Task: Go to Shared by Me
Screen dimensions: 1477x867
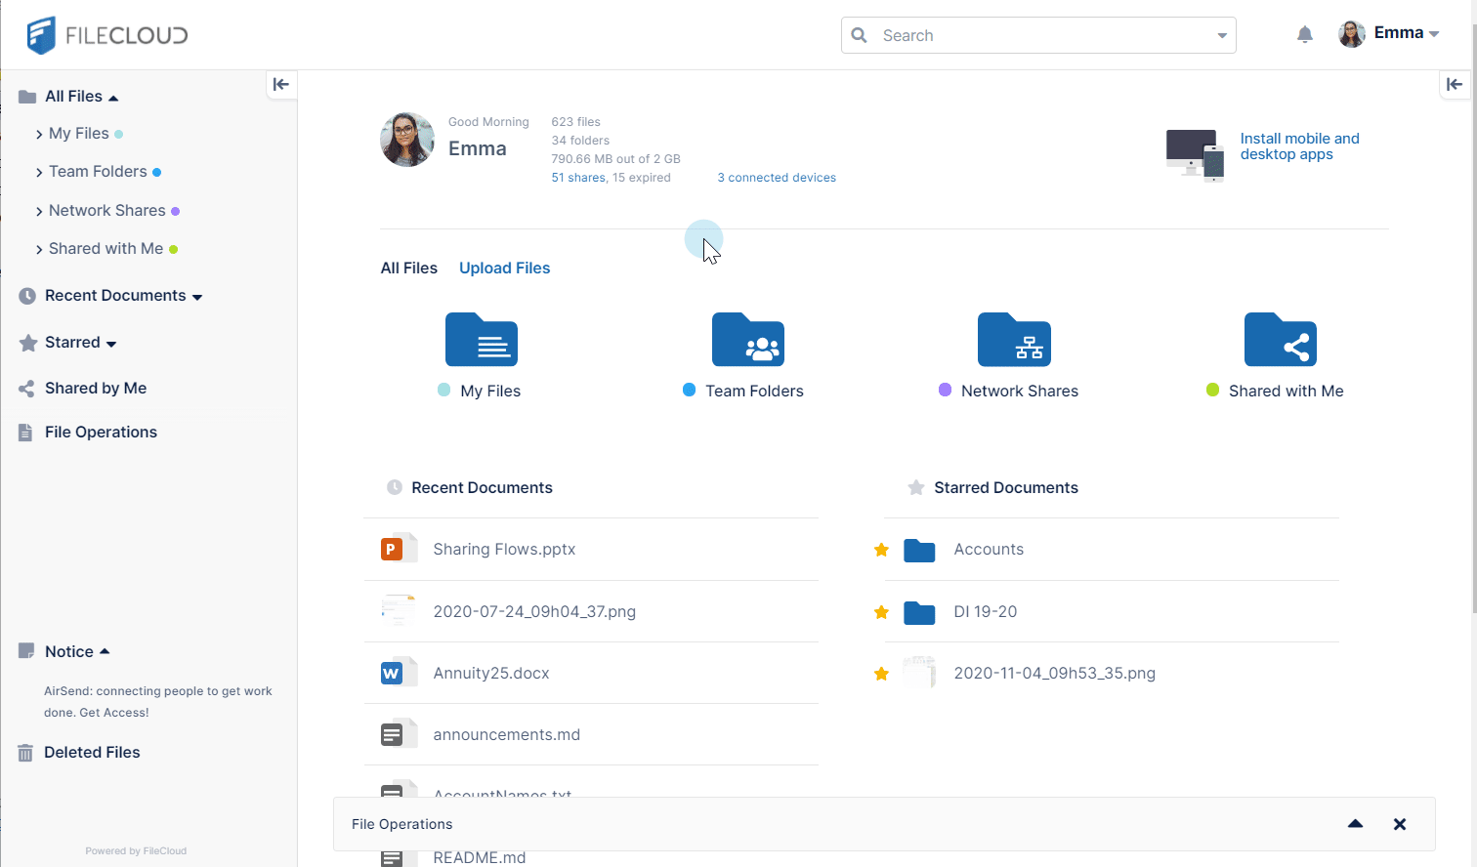Action: [95, 389]
